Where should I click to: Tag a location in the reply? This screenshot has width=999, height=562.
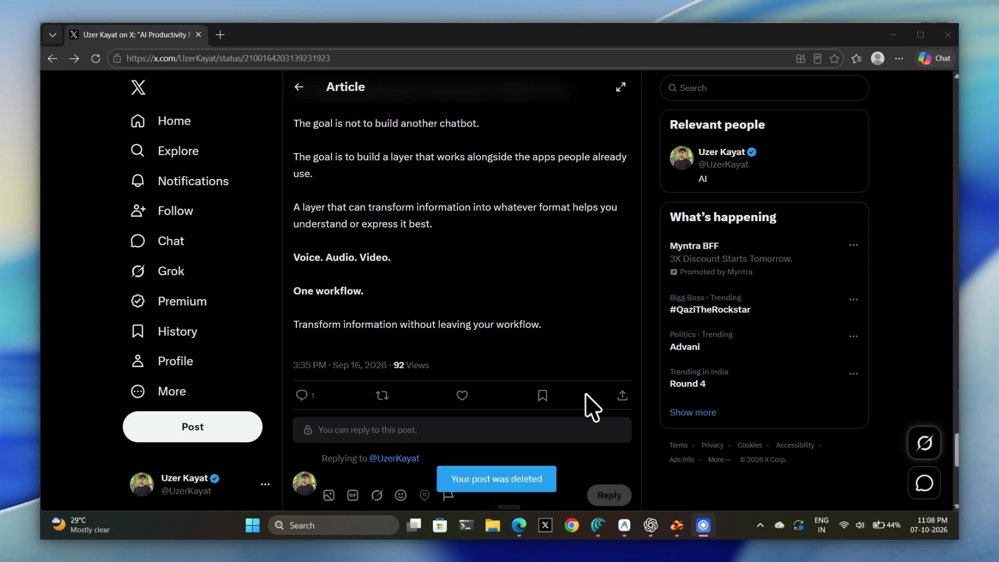pos(425,495)
